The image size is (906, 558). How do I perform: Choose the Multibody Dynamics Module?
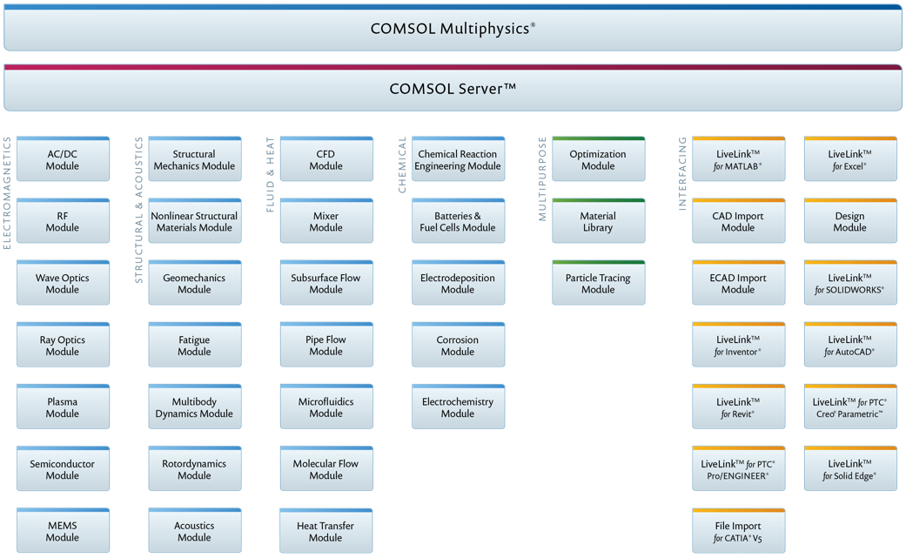195,407
